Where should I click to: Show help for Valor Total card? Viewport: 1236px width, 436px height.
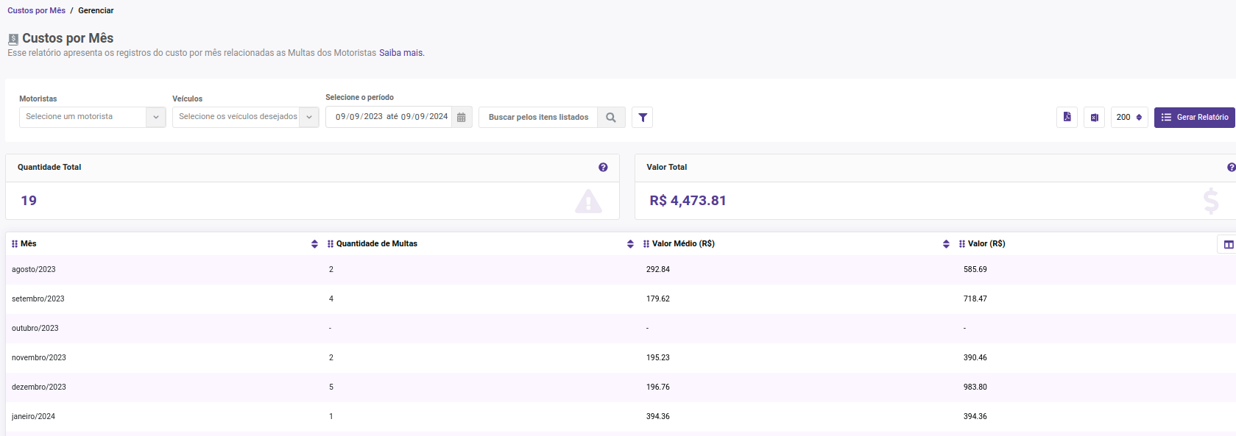click(x=1232, y=168)
